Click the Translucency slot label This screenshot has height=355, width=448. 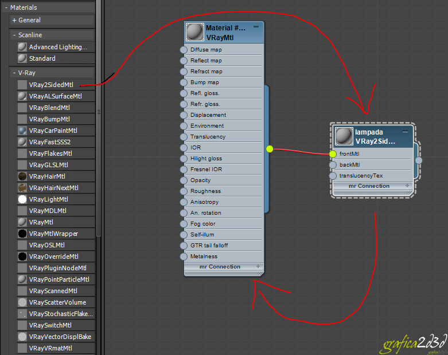(x=208, y=137)
